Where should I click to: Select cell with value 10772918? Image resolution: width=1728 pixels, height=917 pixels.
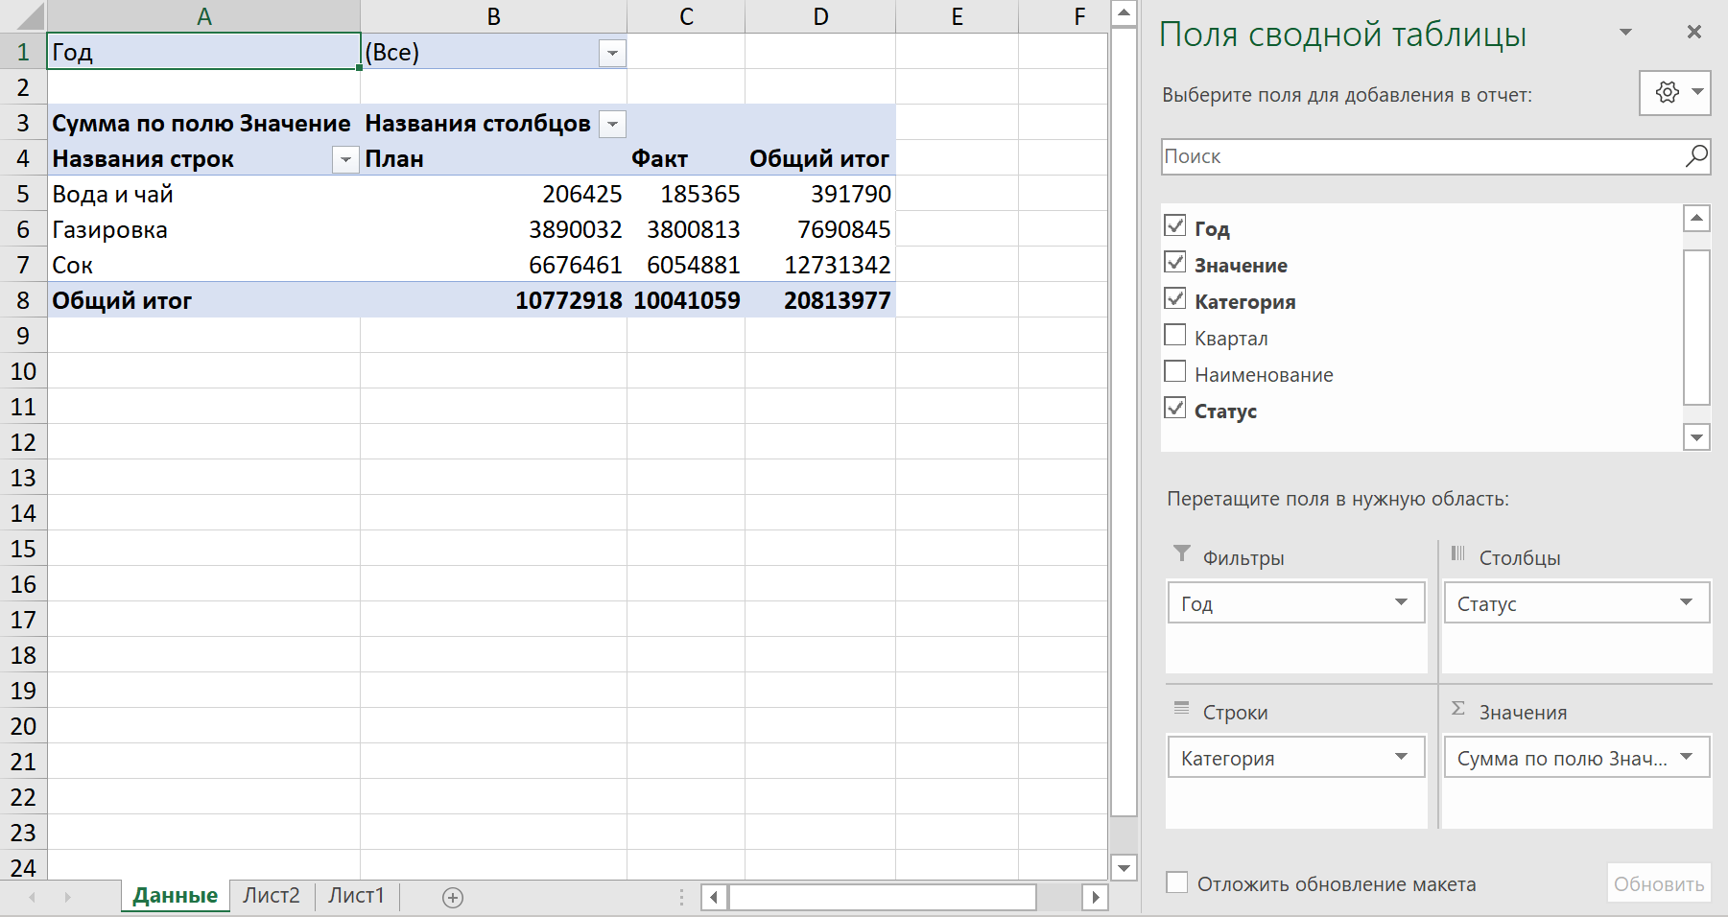tap(494, 301)
